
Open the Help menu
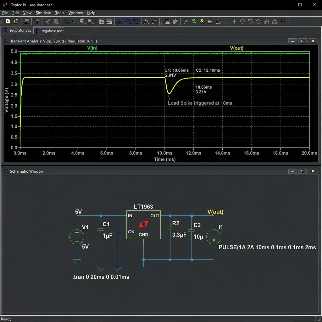pos(91,13)
